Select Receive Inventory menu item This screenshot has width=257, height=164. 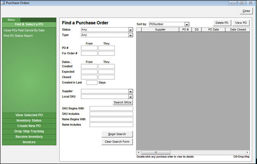point(29,136)
